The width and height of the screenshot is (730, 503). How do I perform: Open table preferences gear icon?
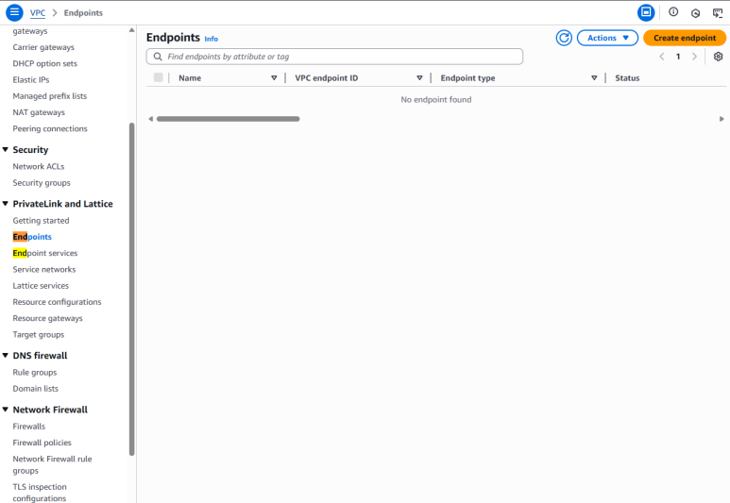pyautogui.click(x=719, y=57)
